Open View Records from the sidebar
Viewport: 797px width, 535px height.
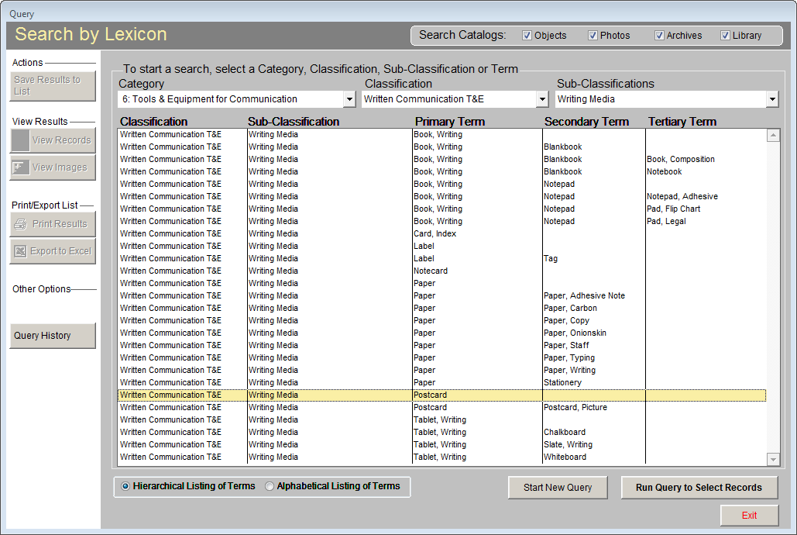52,140
